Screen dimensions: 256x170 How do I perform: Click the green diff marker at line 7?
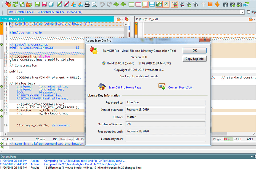[x=2, y=45]
